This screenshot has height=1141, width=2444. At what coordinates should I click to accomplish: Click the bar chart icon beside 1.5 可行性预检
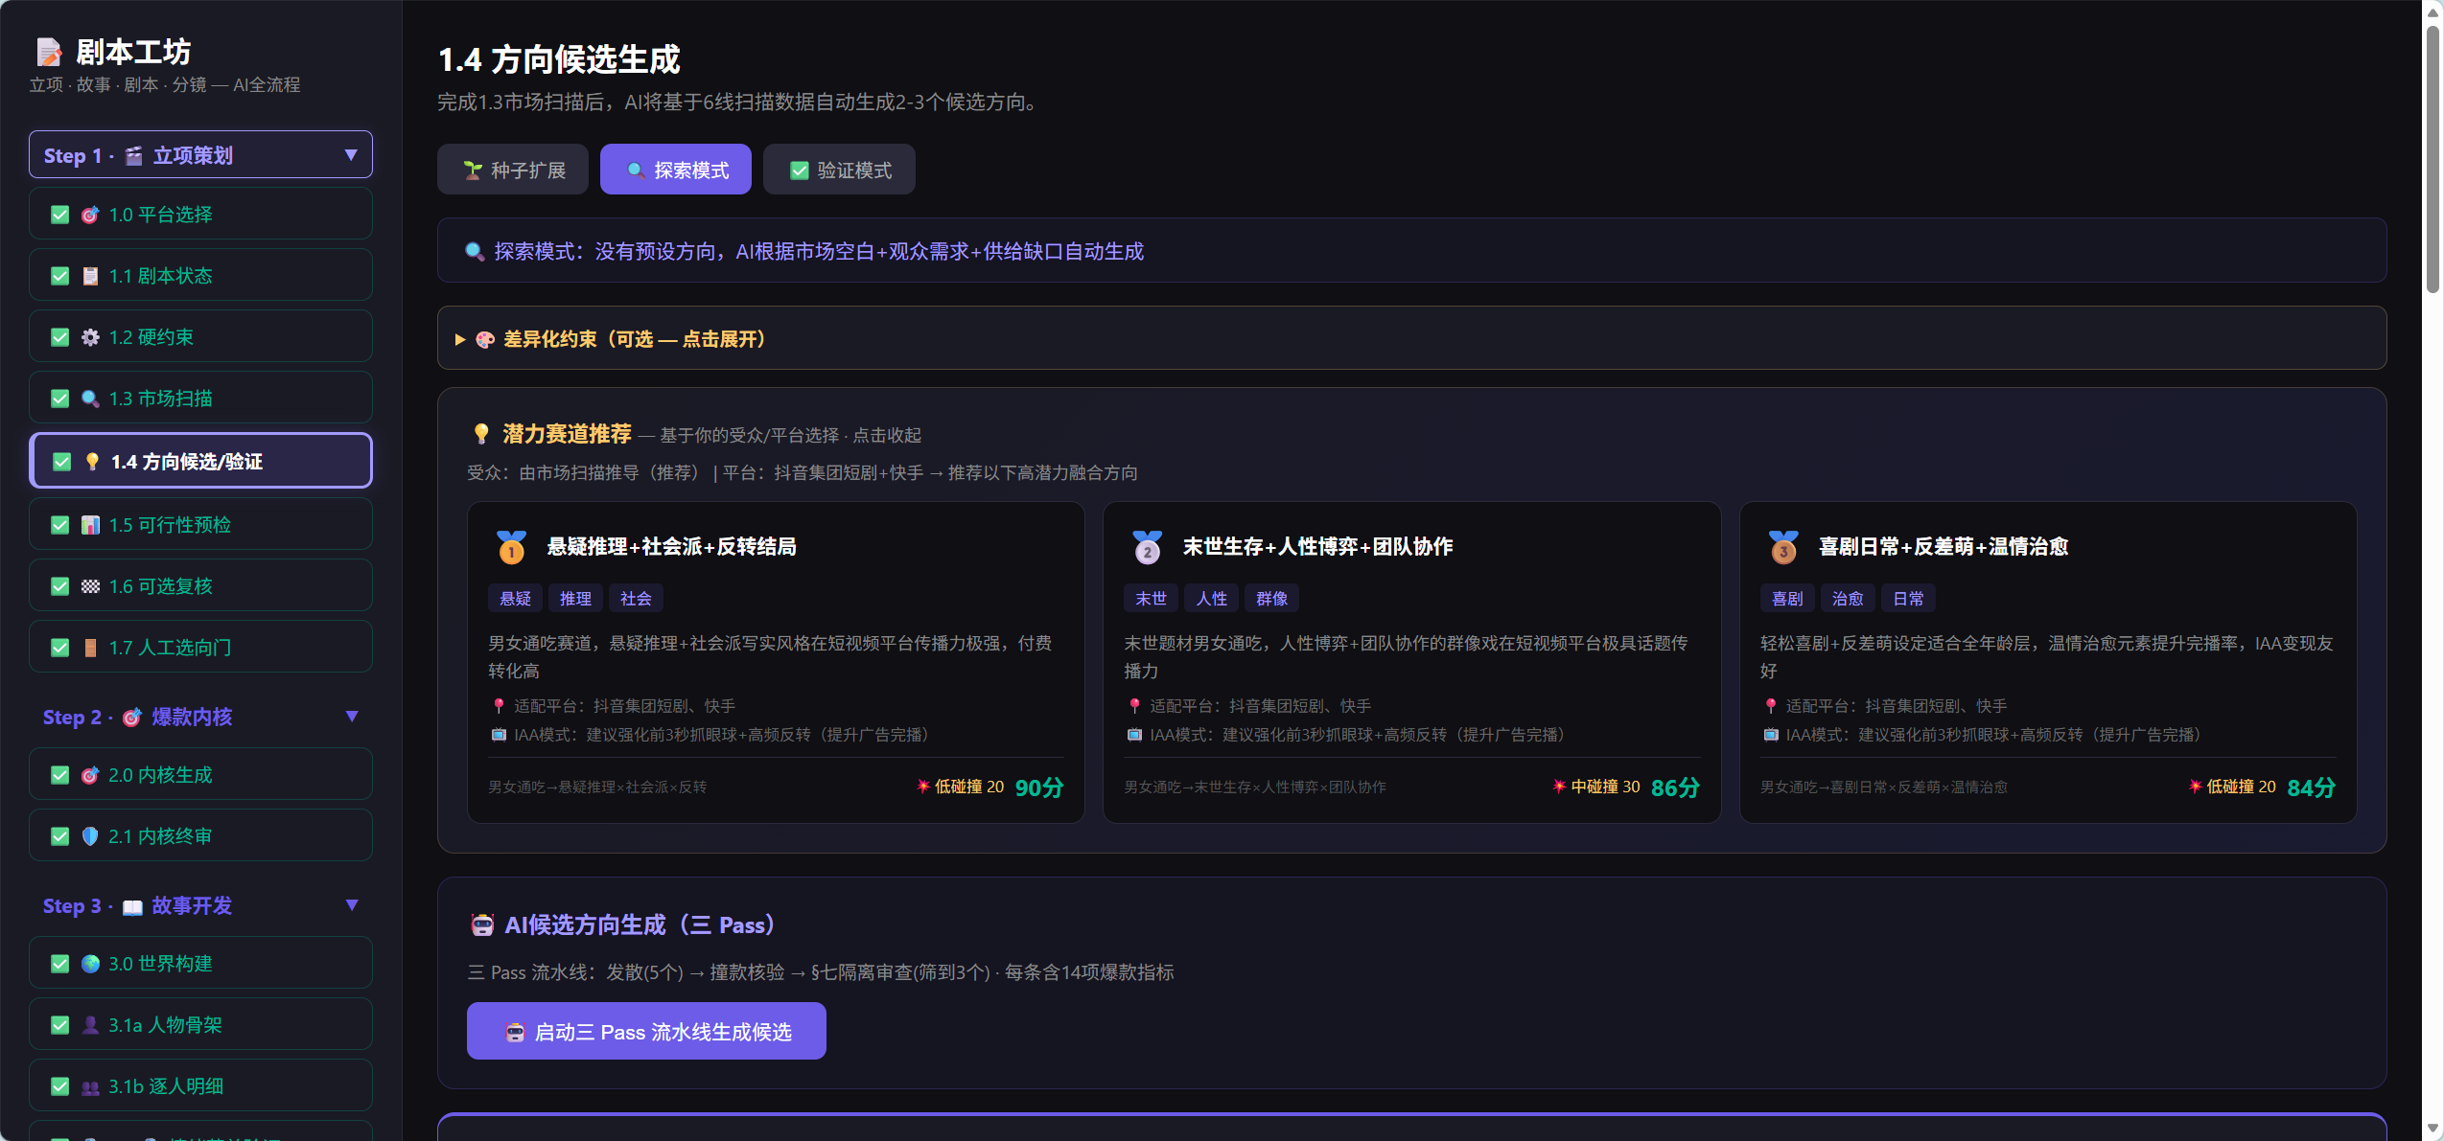[x=90, y=525]
